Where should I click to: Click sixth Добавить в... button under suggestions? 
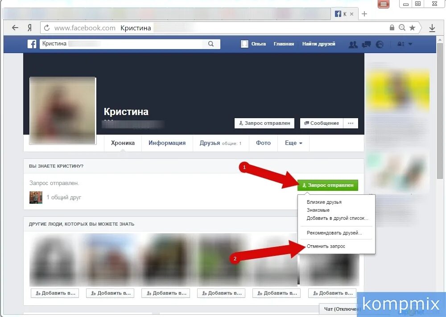pos(332,293)
